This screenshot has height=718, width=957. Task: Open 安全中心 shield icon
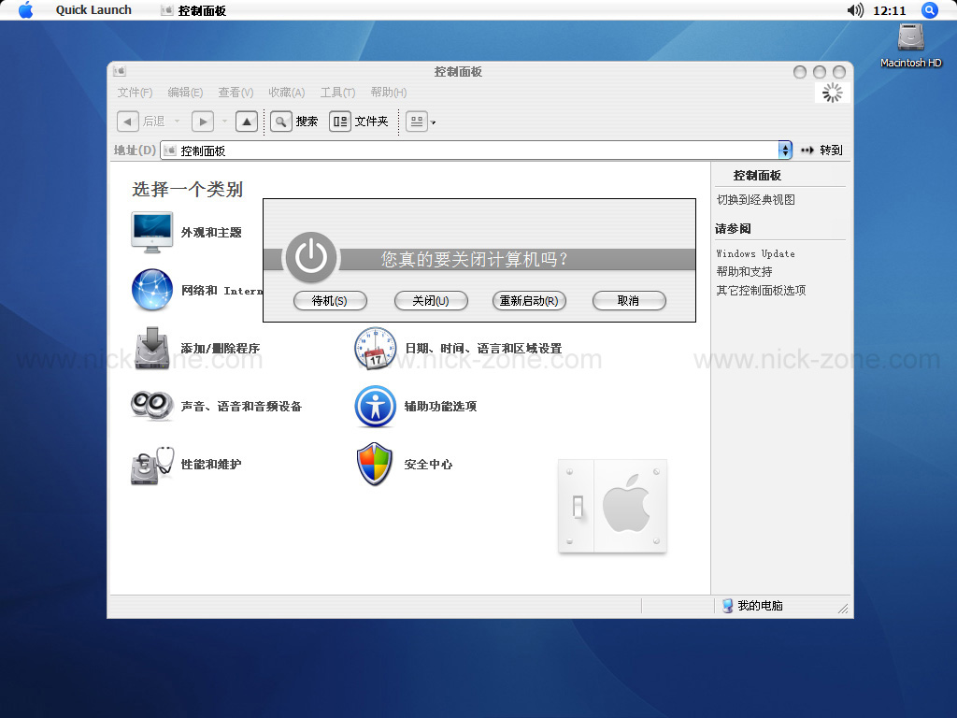click(x=374, y=464)
